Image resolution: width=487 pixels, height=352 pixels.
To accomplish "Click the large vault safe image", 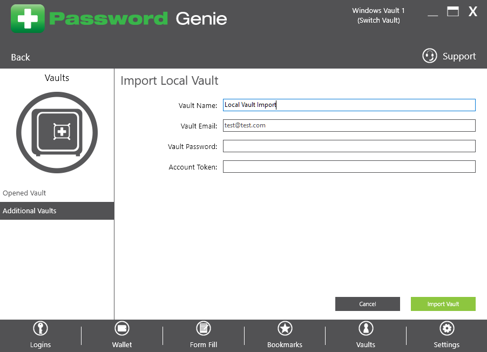I will coord(57,132).
